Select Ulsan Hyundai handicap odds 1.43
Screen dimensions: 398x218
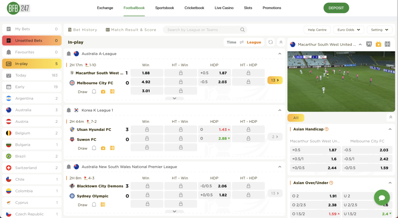pyautogui.click(x=215, y=129)
